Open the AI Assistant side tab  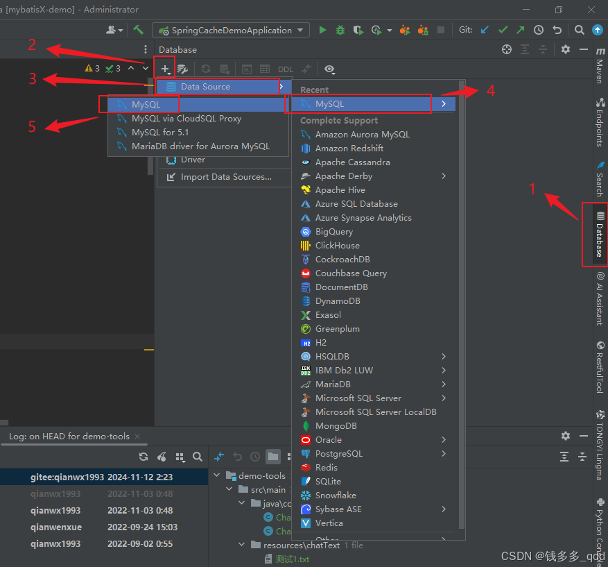tap(600, 298)
